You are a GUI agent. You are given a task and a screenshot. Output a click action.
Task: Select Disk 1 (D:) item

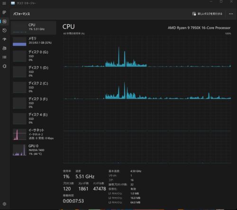point(34,72)
